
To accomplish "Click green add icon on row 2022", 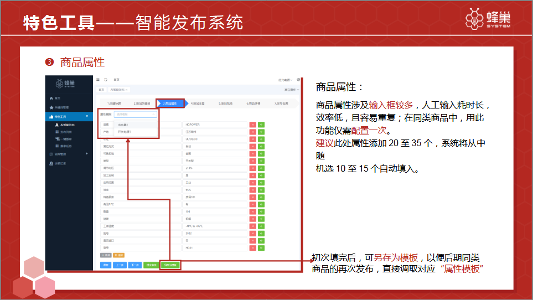I will [x=261, y=234].
